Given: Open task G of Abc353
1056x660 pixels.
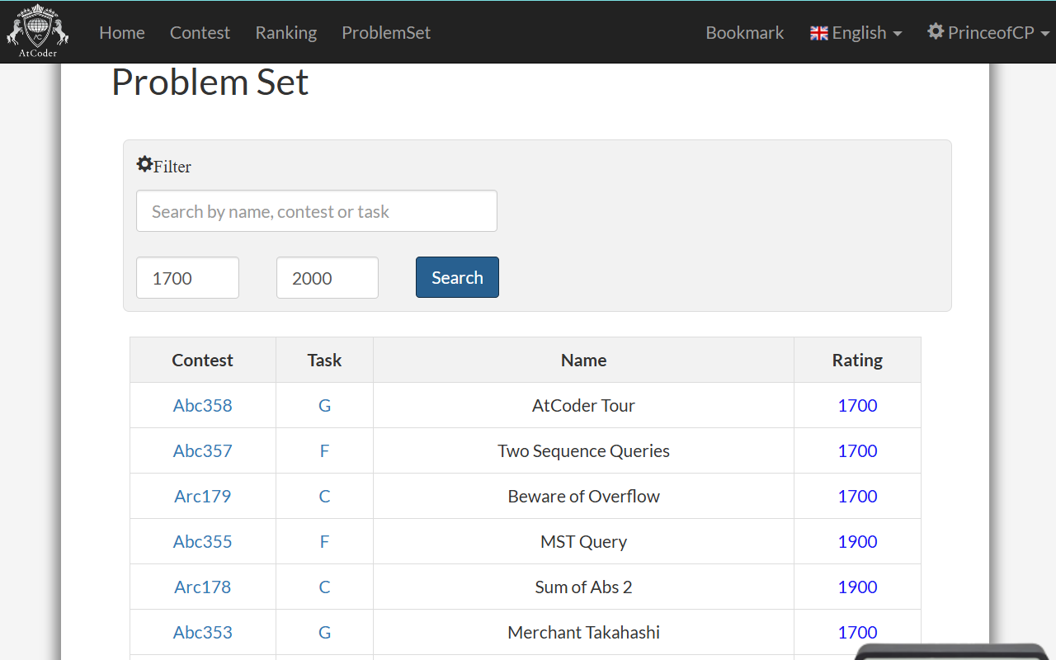Looking at the screenshot, I should pyautogui.click(x=324, y=632).
